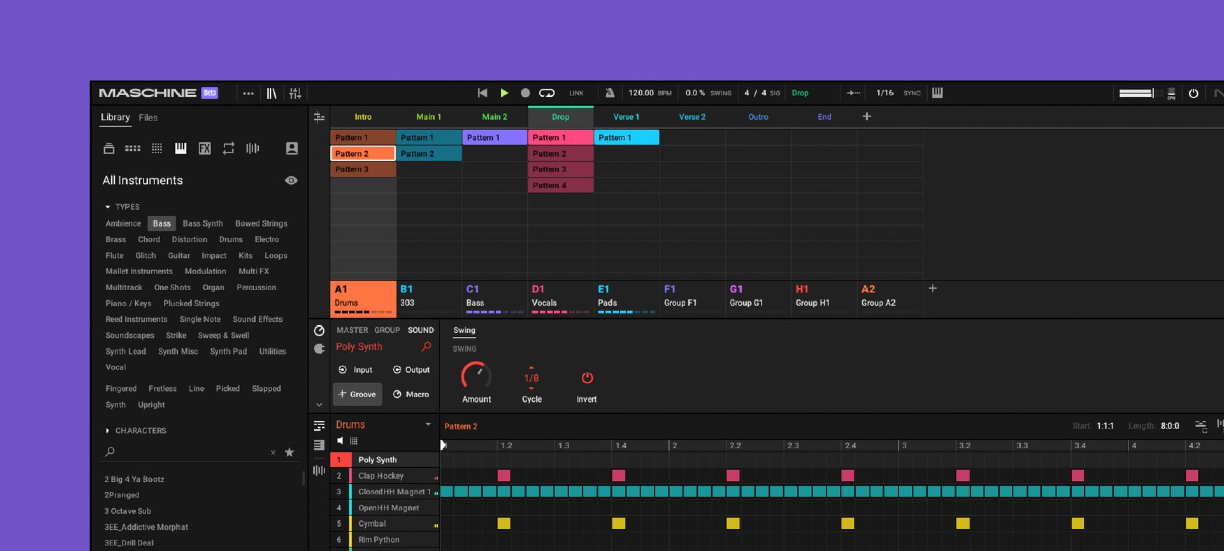1224x551 pixels.
Task: Increase Cycle value with up arrow
Action: coord(531,367)
